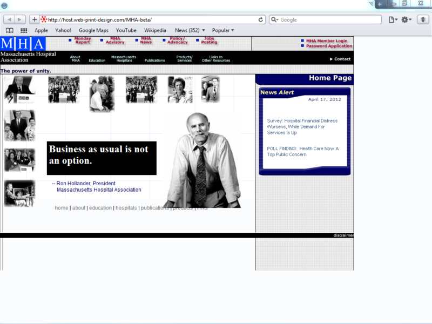Reload the page with the refresh icon
The image size is (432, 324).
pyautogui.click(x=261, y=19)
